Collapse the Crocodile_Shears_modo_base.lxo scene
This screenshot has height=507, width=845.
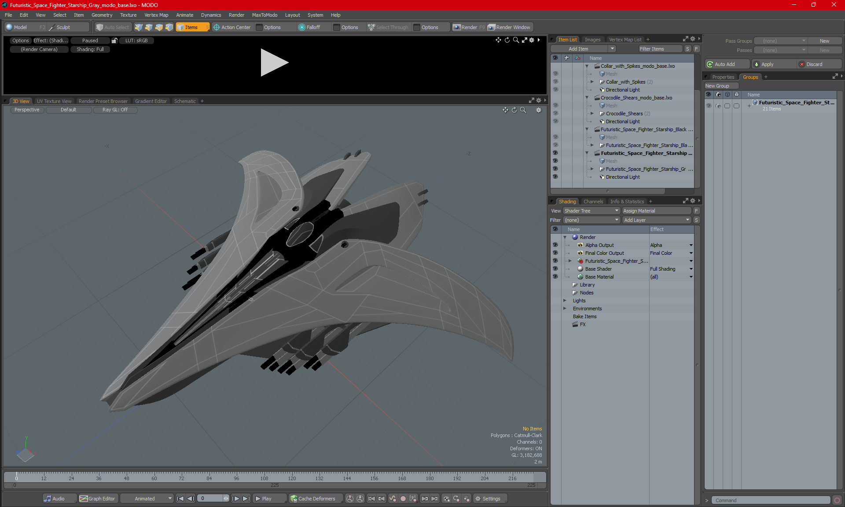pos(587,98)
